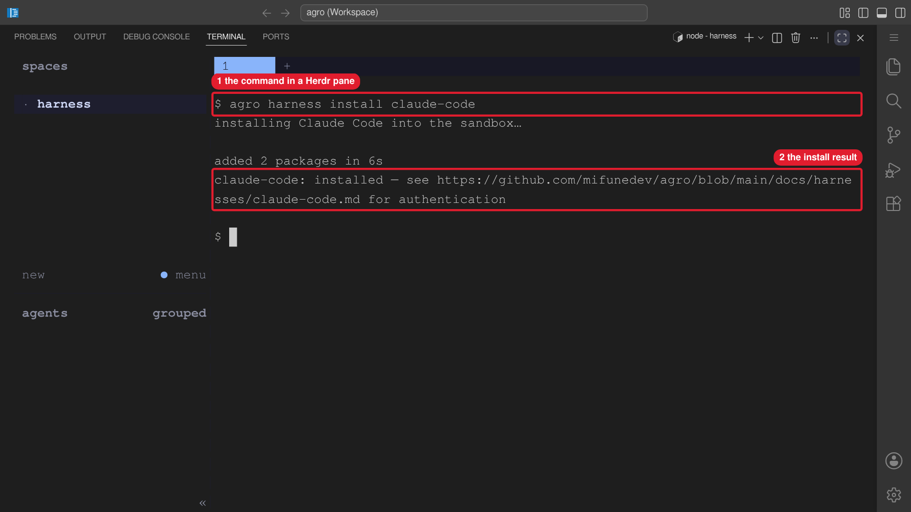Open terminal more actions ellipsis

click(814, 37)
